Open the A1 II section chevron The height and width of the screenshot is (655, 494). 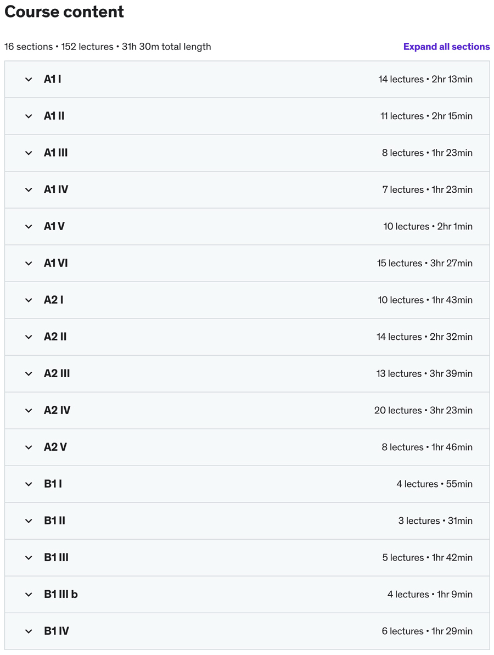(x=29, y=116)
